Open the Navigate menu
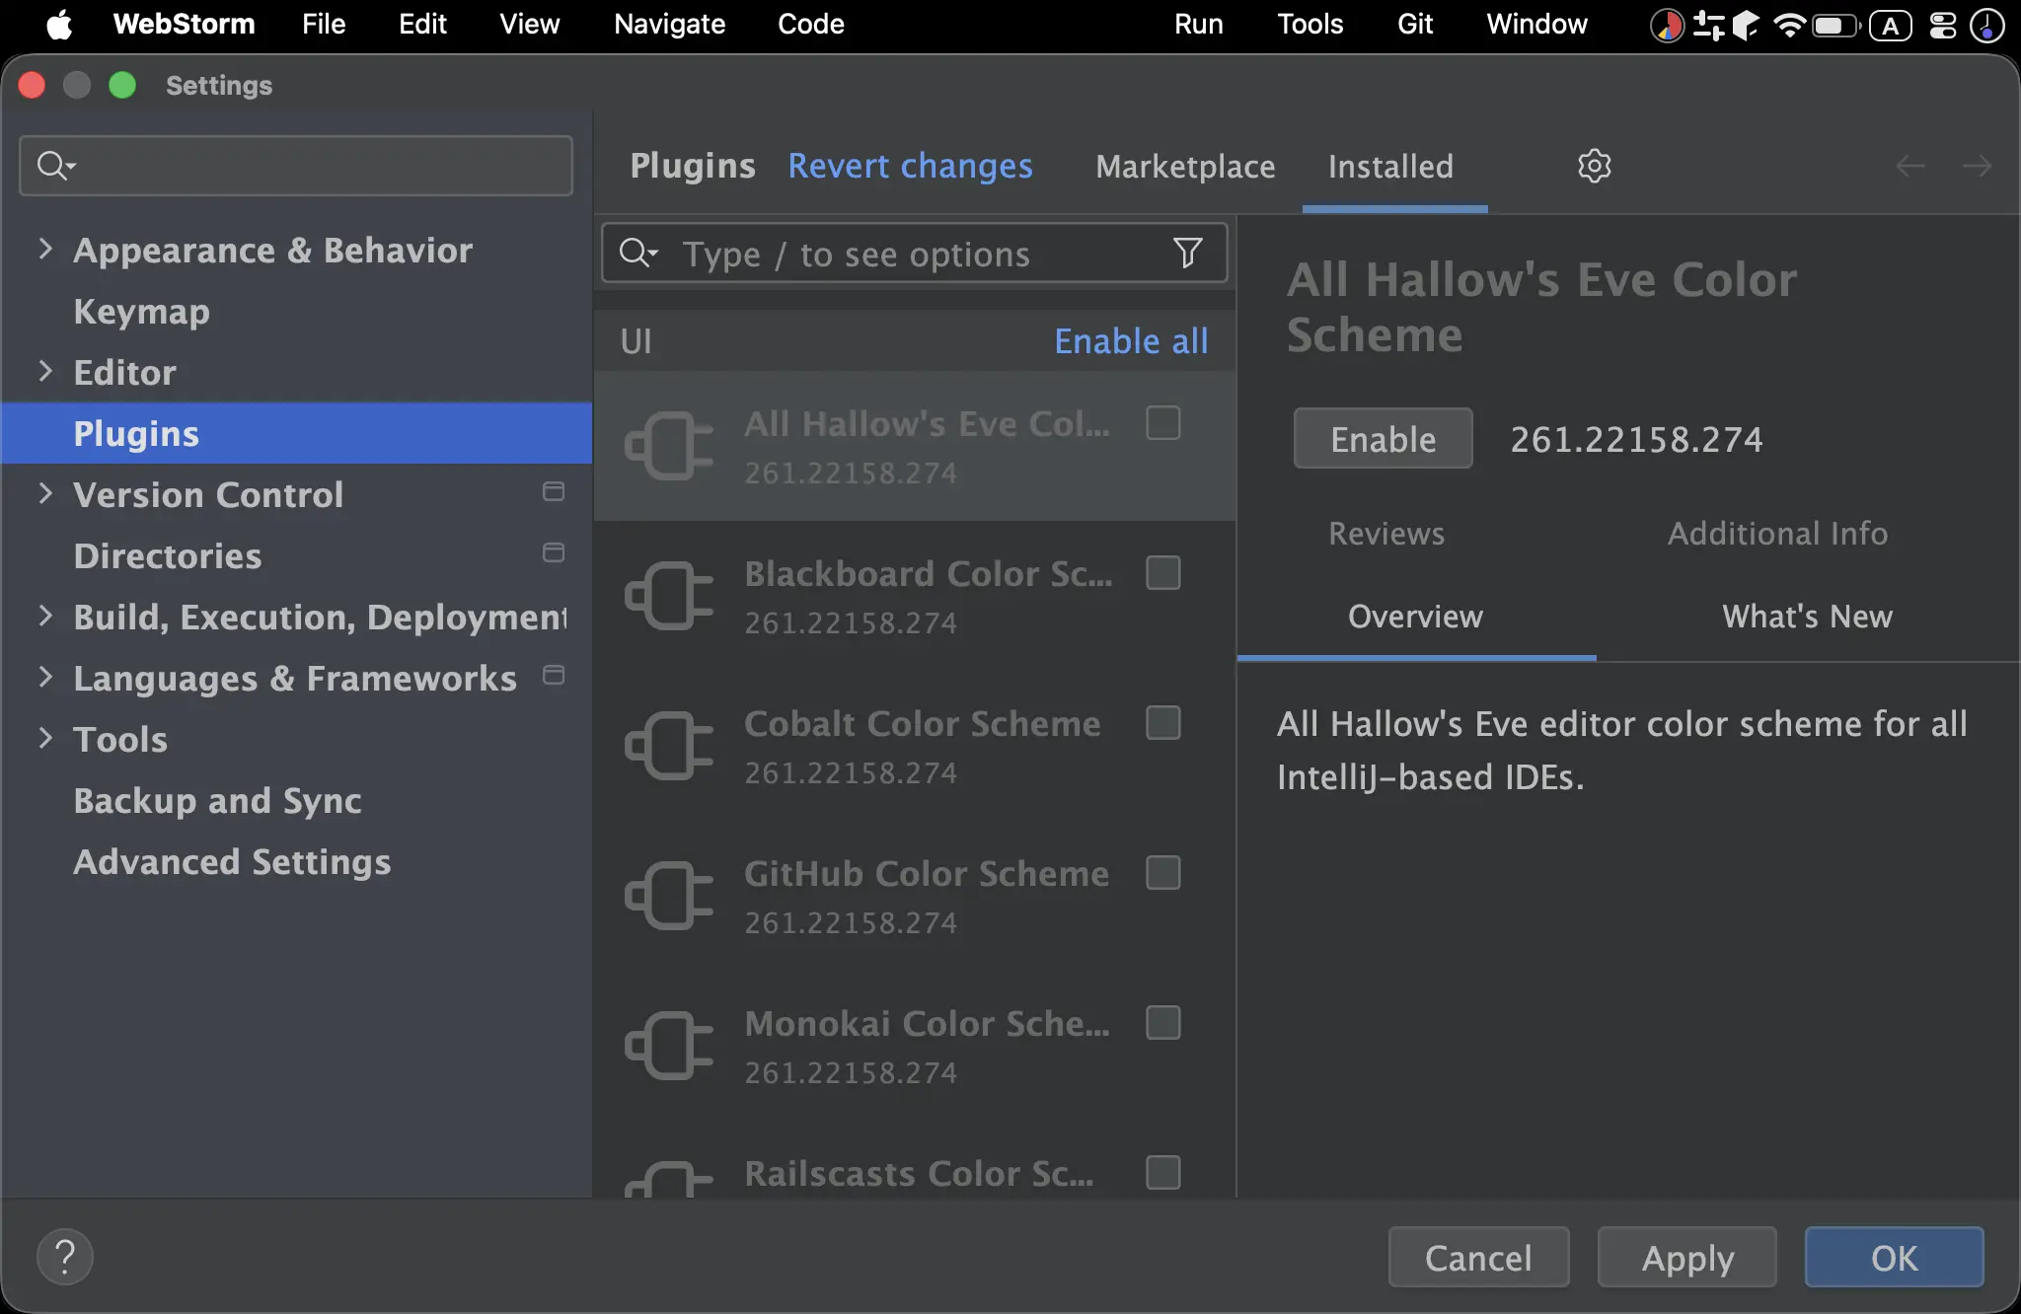2021x1314 pixels. point(669,25)
